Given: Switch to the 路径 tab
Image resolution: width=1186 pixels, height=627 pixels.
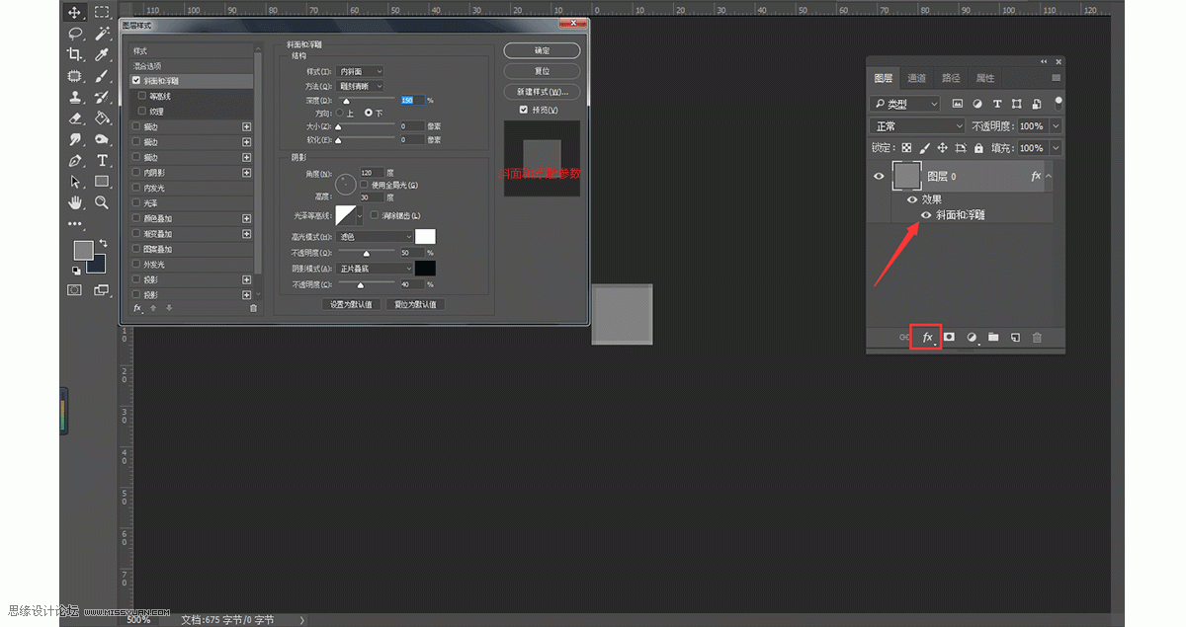Looking at the screenshot, I should 951,78.
